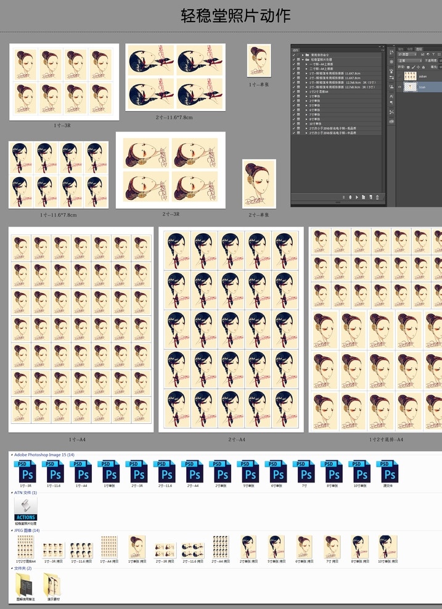This screenshot has width=442, height=609.
Task: Toggle dialog box for 轻稳堂照片处理 set
Action: click(298, 59)
